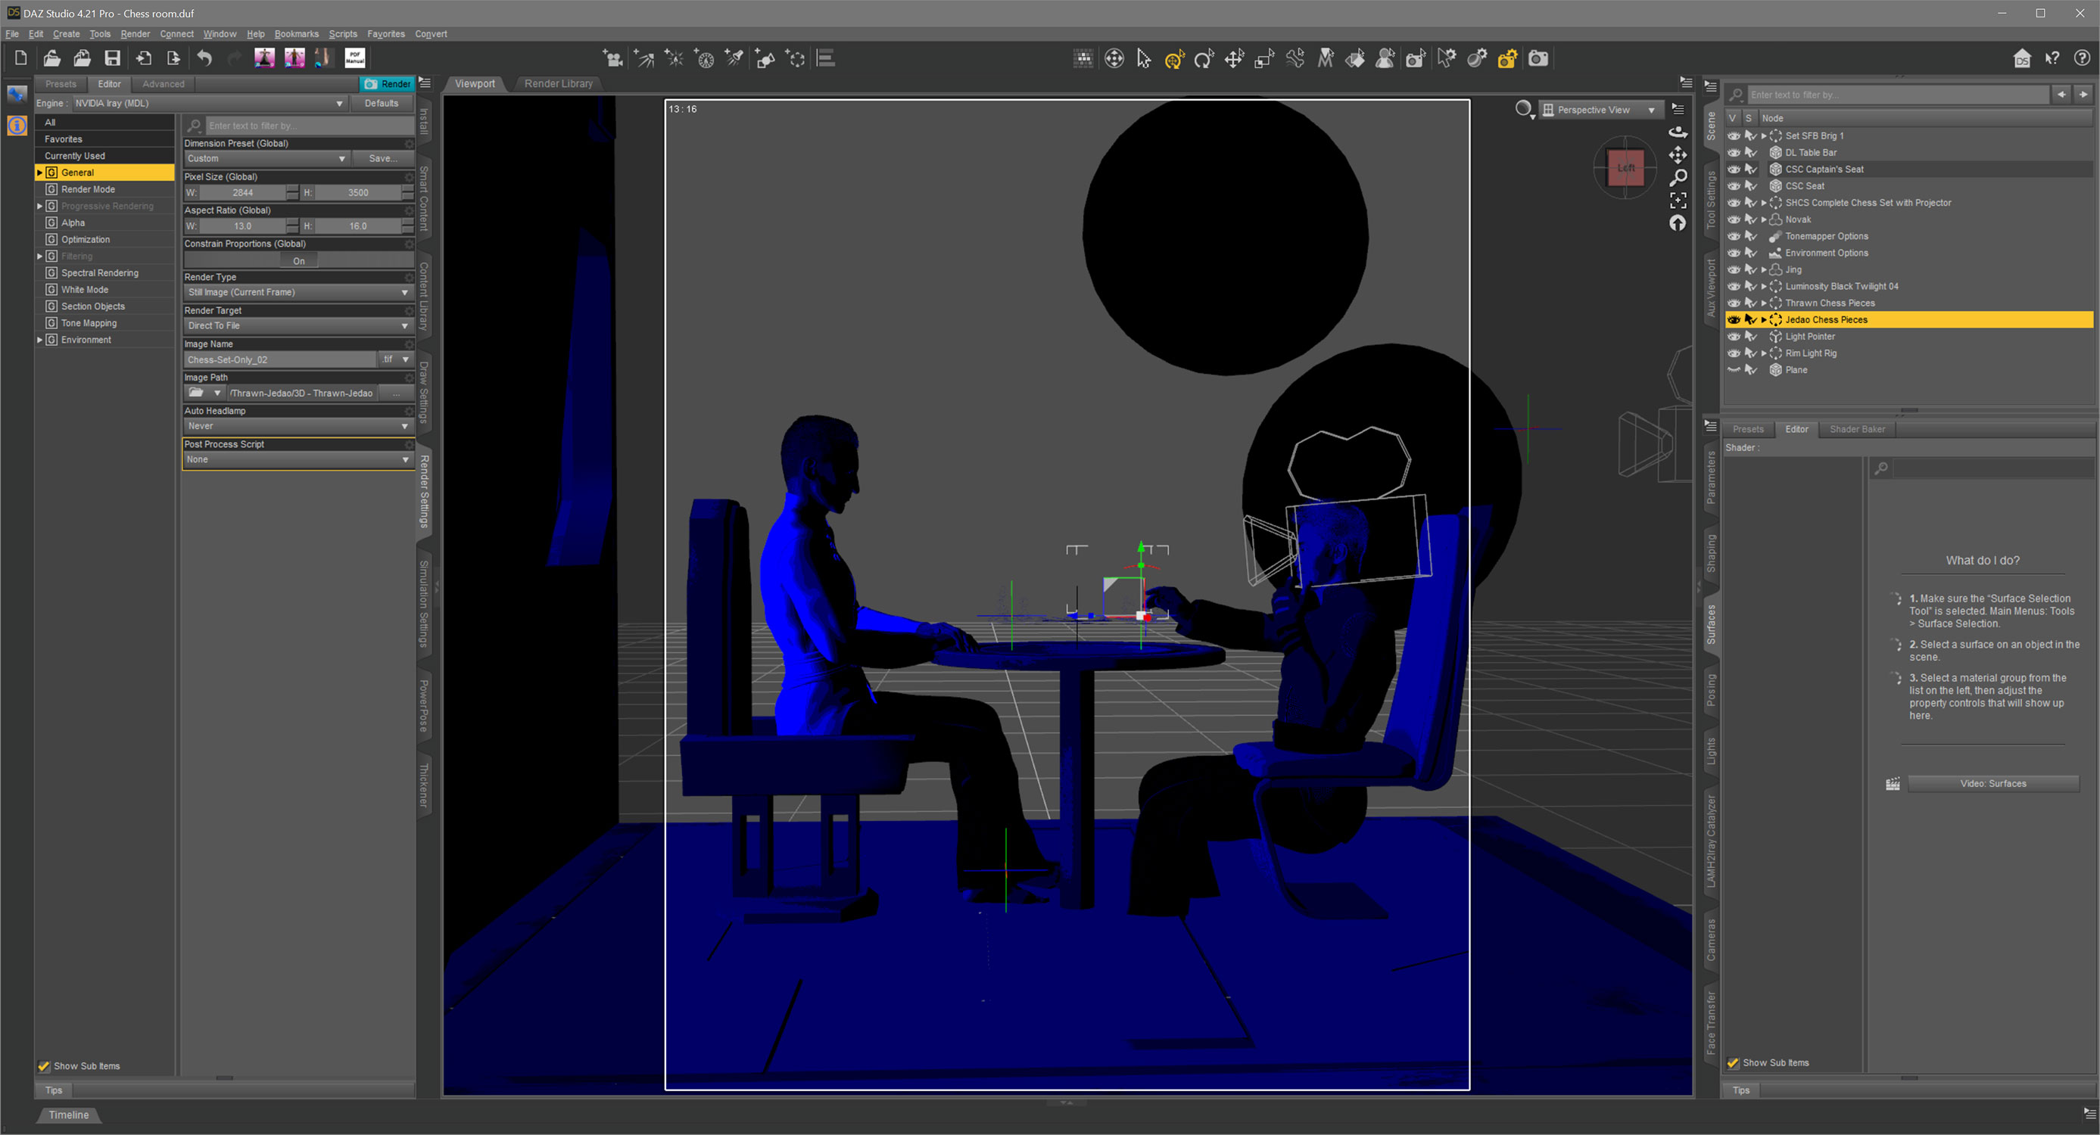Open the Render Type dropdown

298,293
